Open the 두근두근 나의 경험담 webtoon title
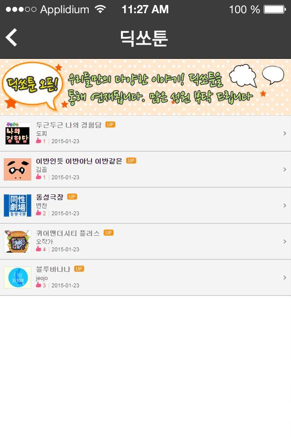 pyautogui.click(x=69, y=125)
